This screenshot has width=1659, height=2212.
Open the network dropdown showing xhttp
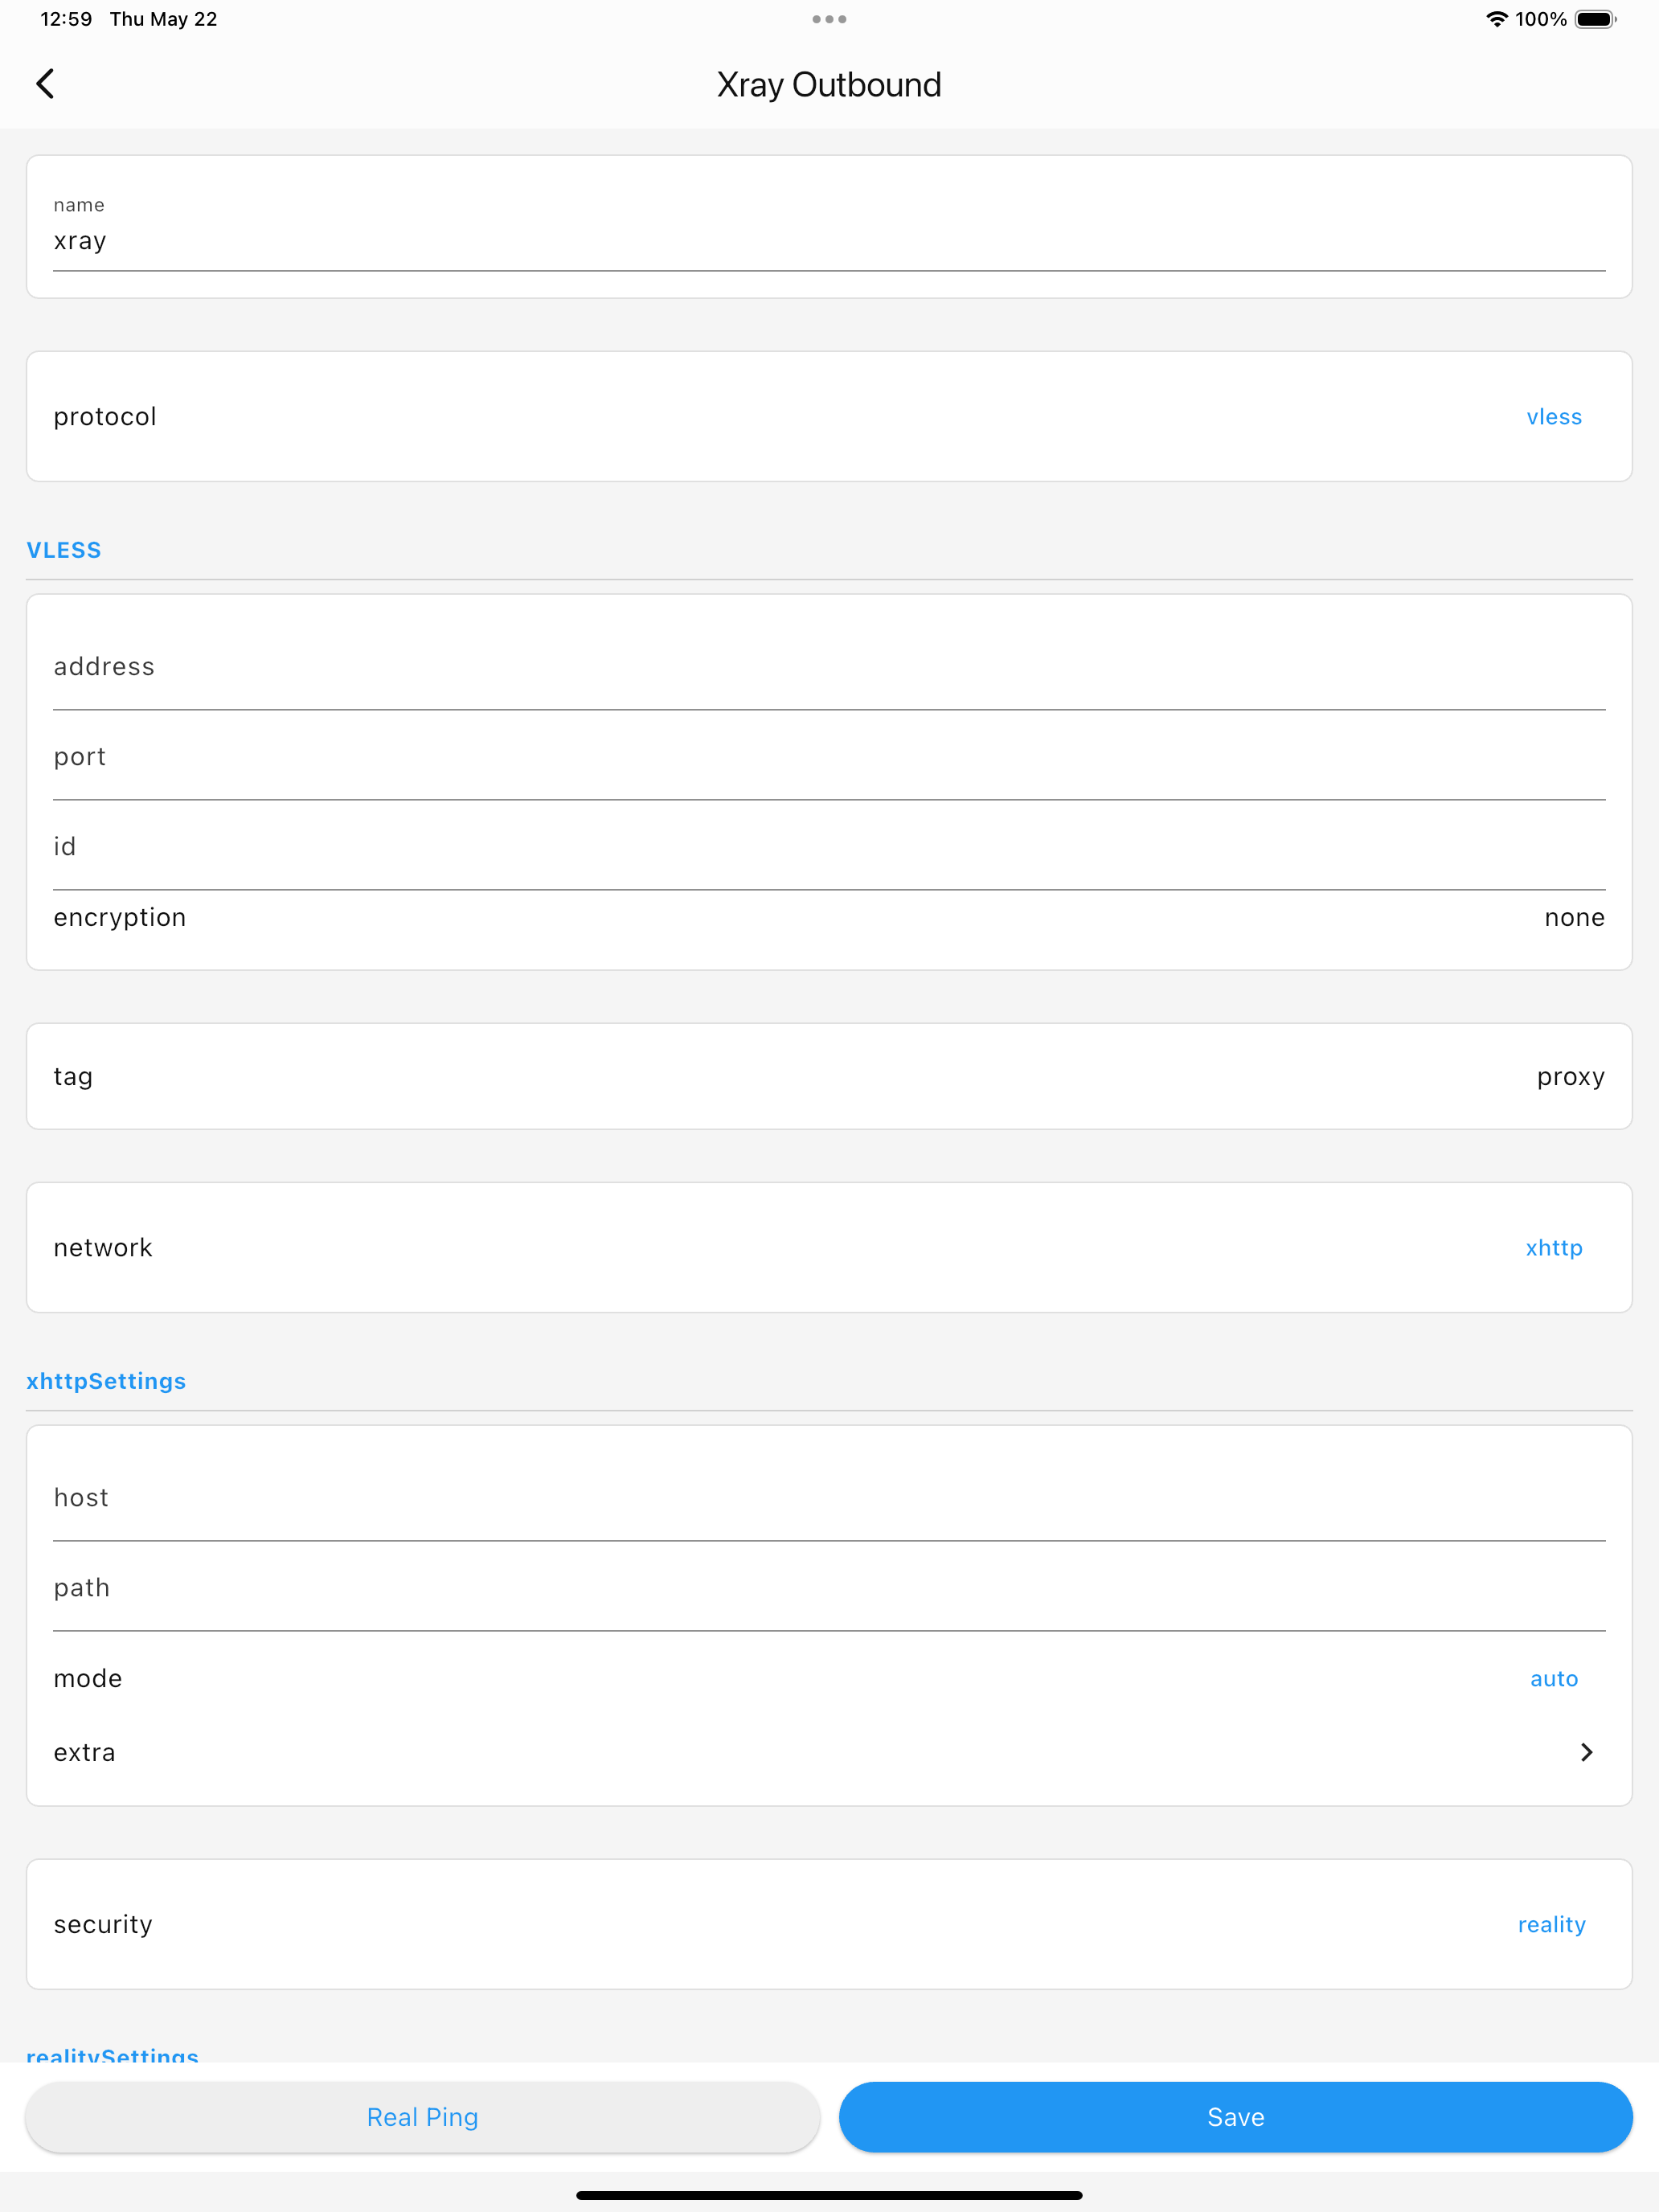(1554, 1248)
